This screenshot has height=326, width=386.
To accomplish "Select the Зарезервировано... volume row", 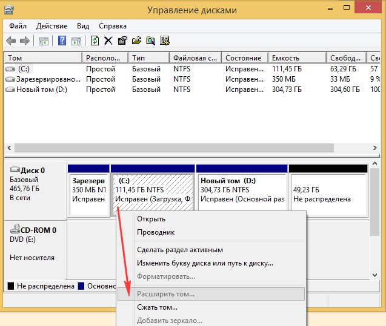I will [x=193, y=79].
